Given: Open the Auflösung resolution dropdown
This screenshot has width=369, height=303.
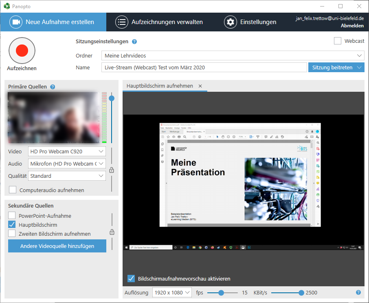Looking at the screenshot, I should click(x=172, y=292).
